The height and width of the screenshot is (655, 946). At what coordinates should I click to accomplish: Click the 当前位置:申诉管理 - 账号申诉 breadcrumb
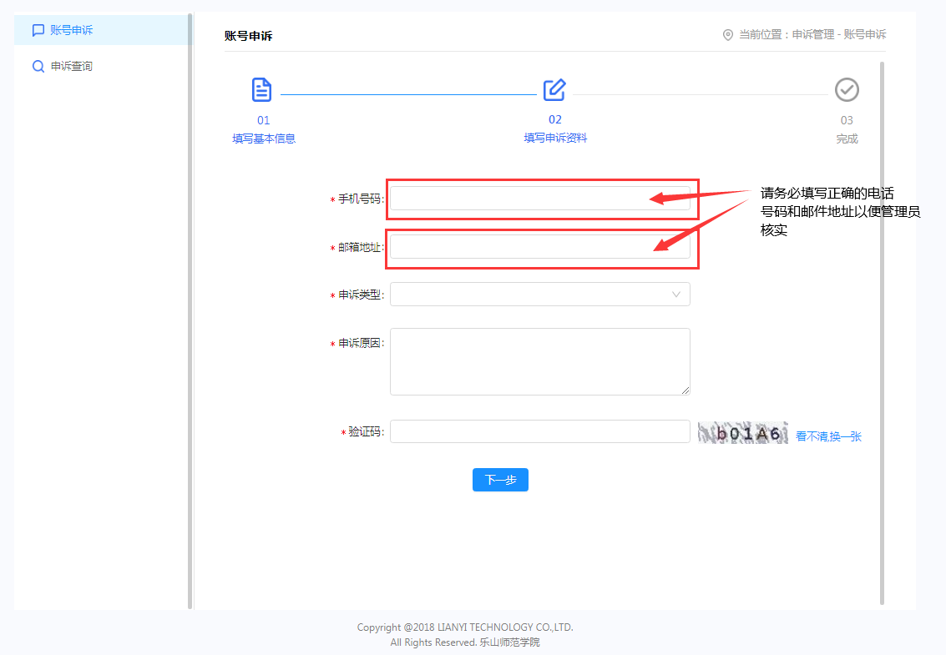pos(812,35)
